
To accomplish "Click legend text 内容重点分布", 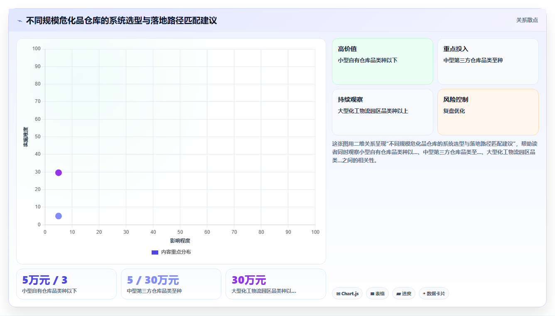I will 176,252.
